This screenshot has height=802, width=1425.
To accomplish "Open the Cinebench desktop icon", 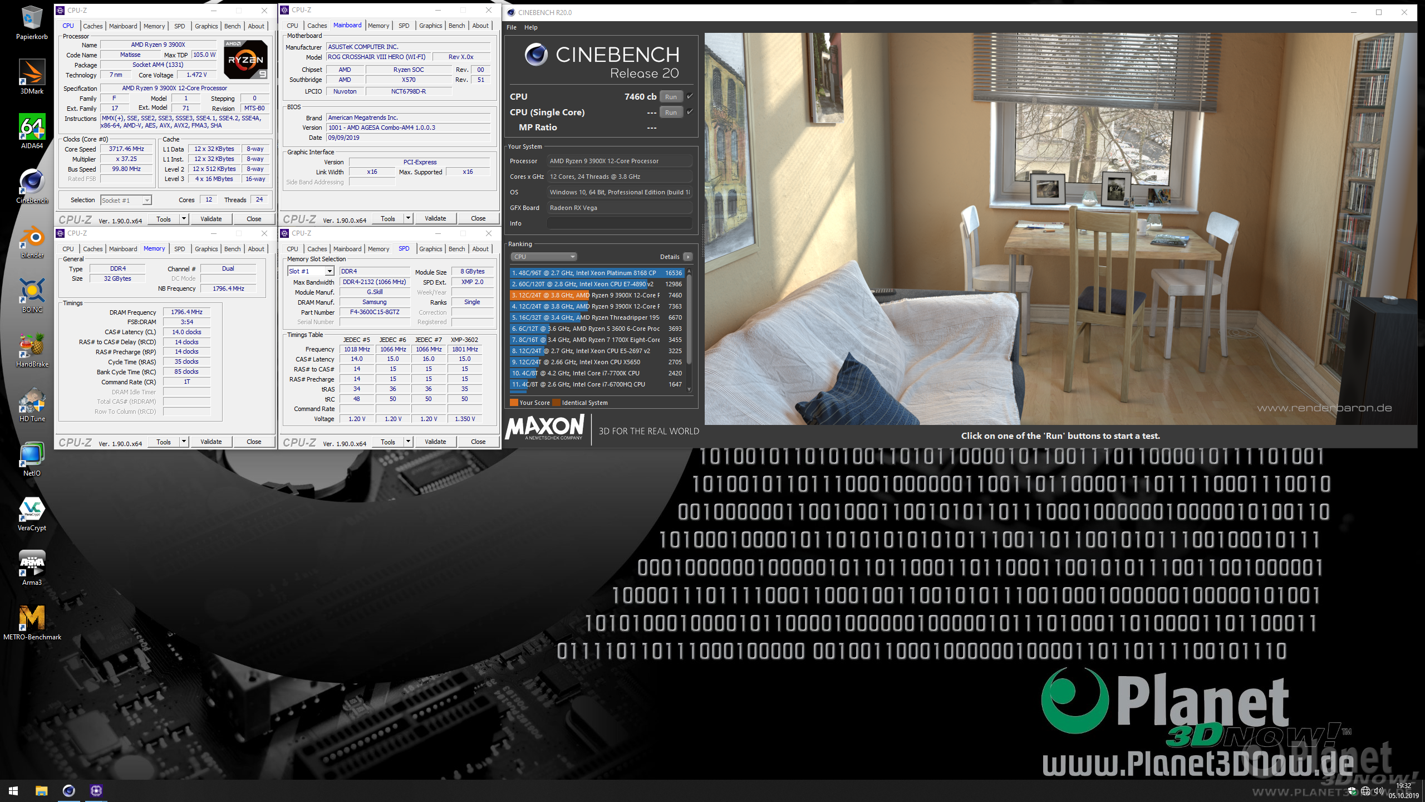I will [32, 186].
